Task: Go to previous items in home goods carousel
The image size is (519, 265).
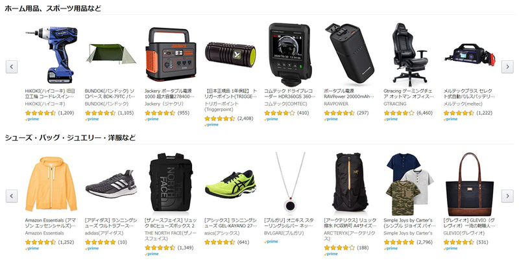Action: pos(12,67)
